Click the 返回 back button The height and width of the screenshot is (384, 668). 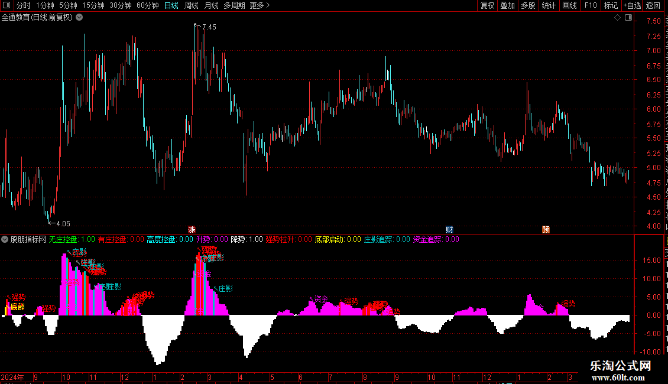click(653, 5)
